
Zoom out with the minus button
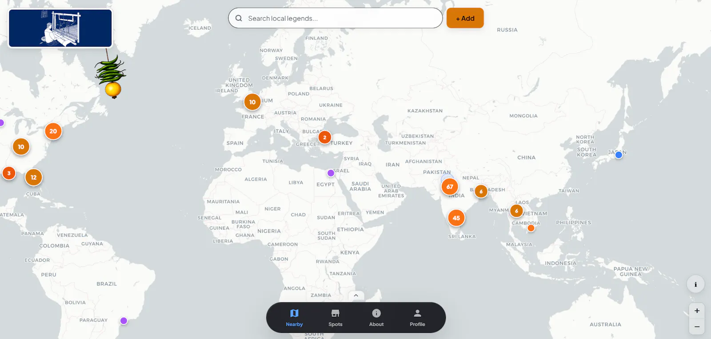coord(697,327)
